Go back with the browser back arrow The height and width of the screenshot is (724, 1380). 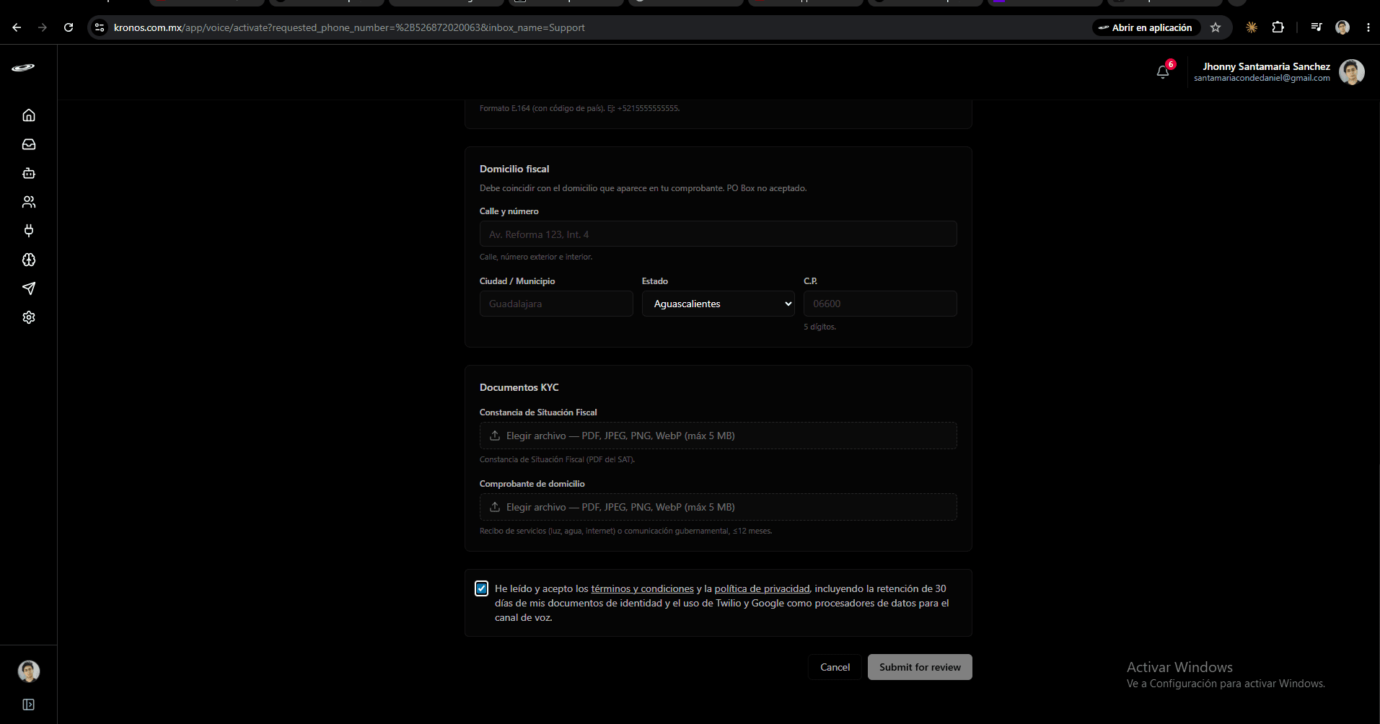[x=17, y=27]
